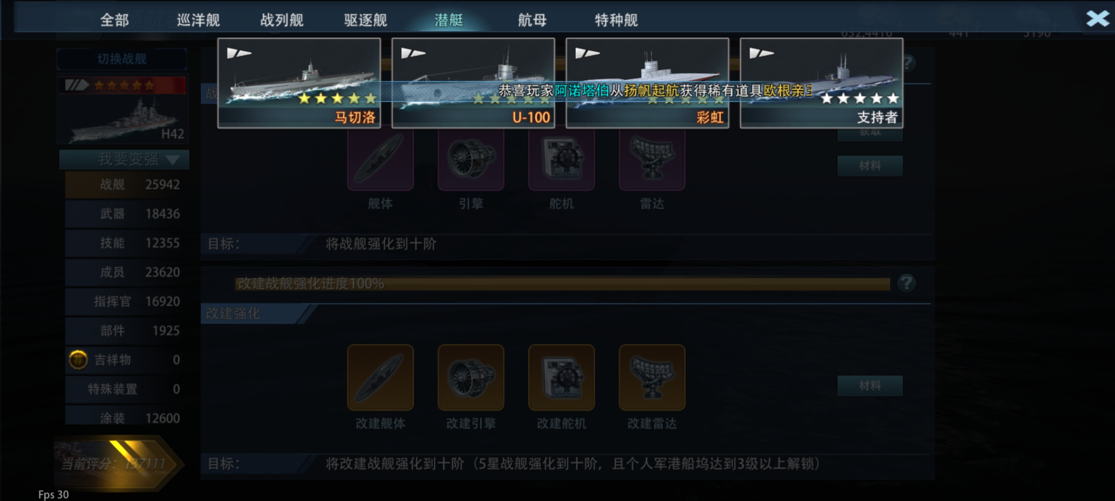Open the 改建引擎 refit engine icon

471,377
